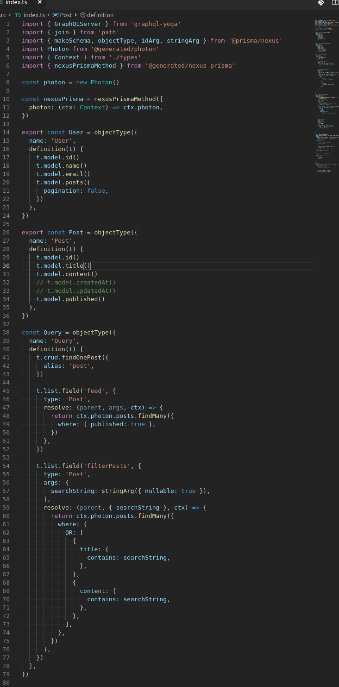Viewport: 339px width, 687px height.
Task: Click '@generated/nexus-prisma' import string
Action: (190, 66)
